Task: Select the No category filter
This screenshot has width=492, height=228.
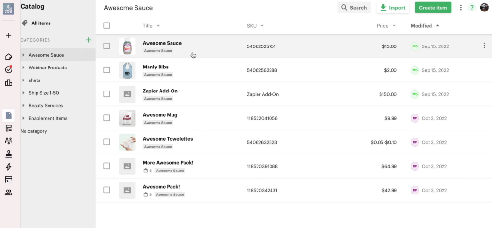Action: pyautogui.click(x=34, y=131)
